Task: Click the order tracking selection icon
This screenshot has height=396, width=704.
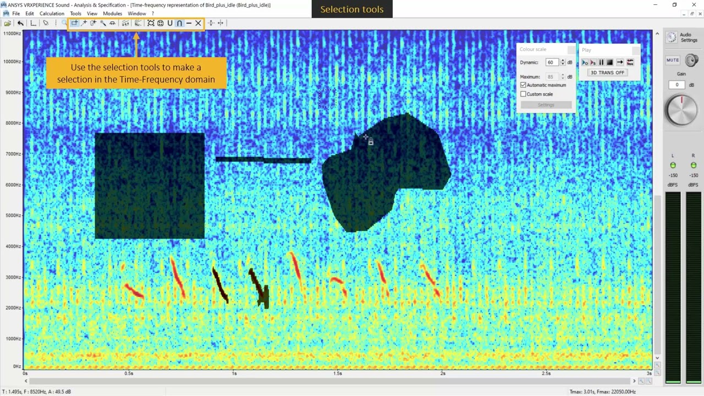Action: point(138,23)
